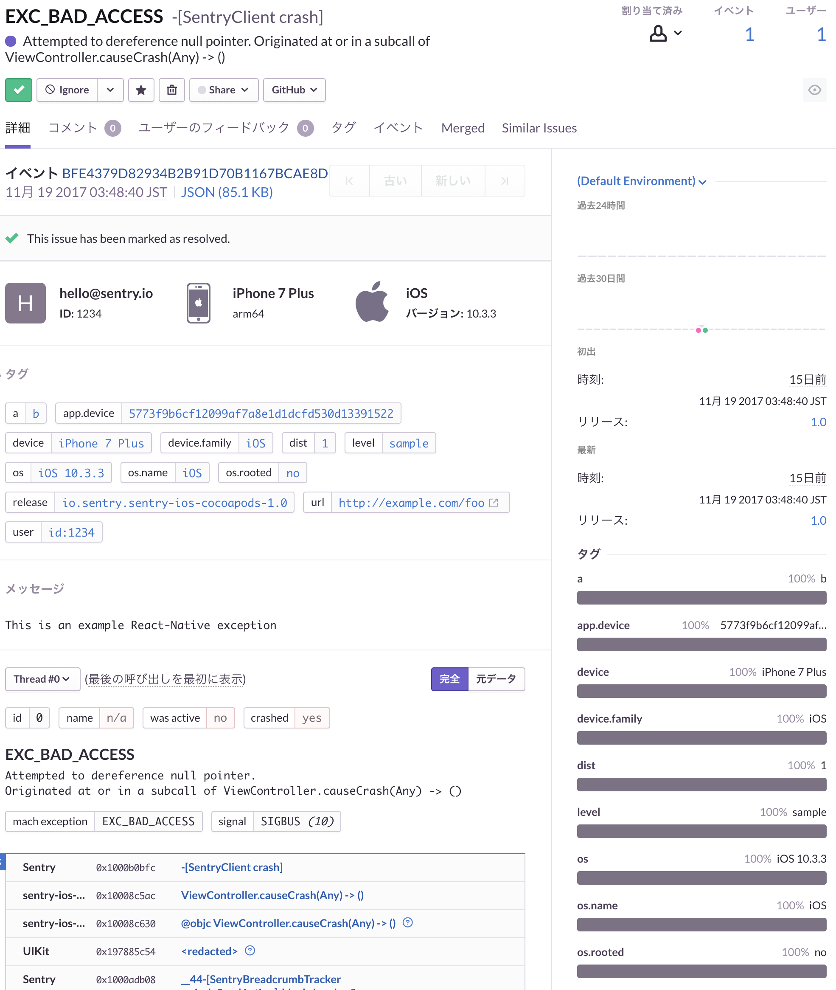Mark the issue resolved with green checkmark
This screenshot has height=990, width=836.
coord(19,90)
